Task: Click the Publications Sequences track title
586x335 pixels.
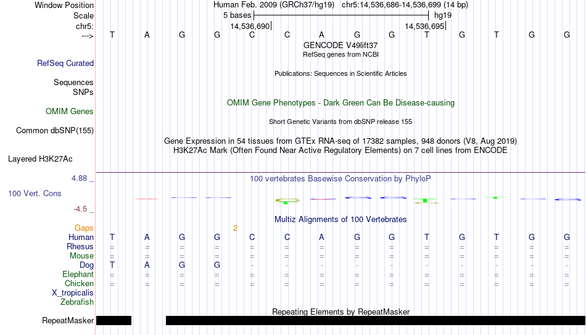Action: pyautogui.click(x=340, y=73)
